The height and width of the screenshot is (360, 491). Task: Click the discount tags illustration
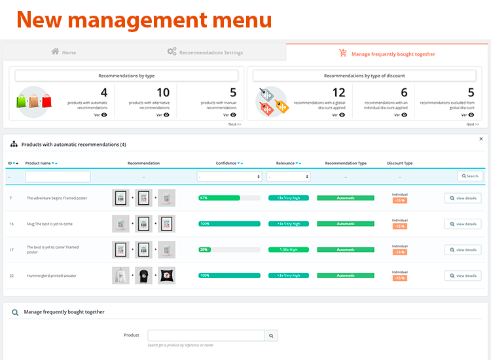pos(272,101)
